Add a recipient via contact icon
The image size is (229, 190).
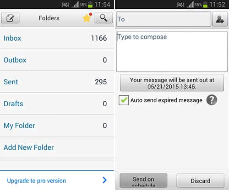220,19
